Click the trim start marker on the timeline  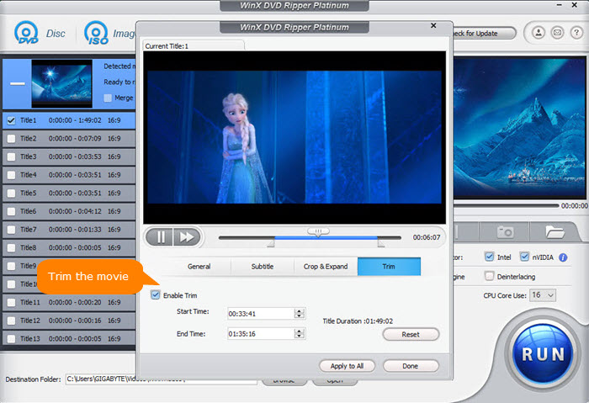click(x=271, y=244)
